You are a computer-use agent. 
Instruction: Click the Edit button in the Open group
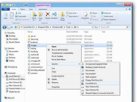[93, 16]
